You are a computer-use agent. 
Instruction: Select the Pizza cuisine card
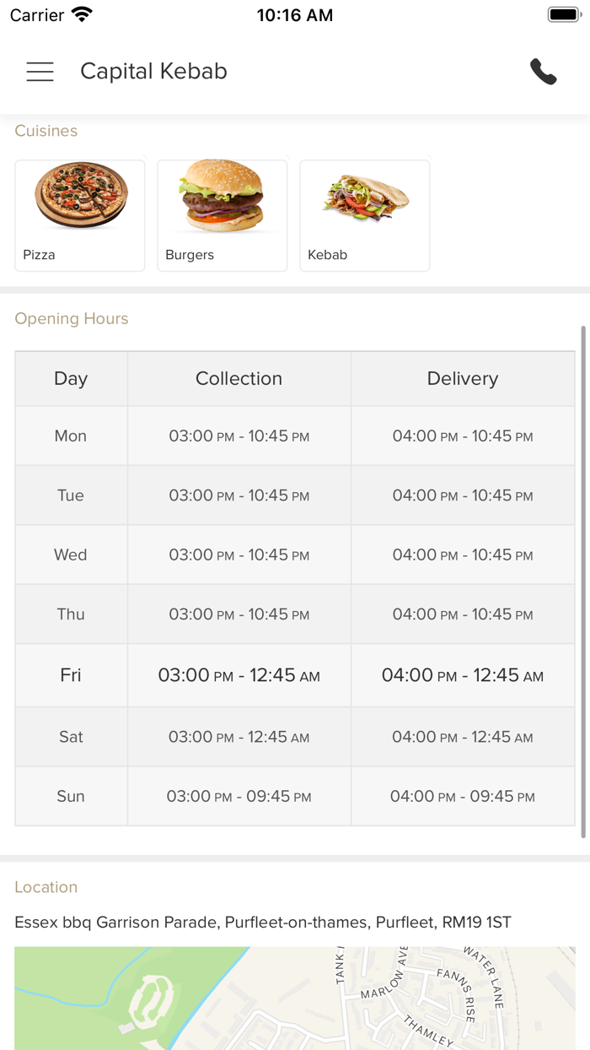[80, 216]
